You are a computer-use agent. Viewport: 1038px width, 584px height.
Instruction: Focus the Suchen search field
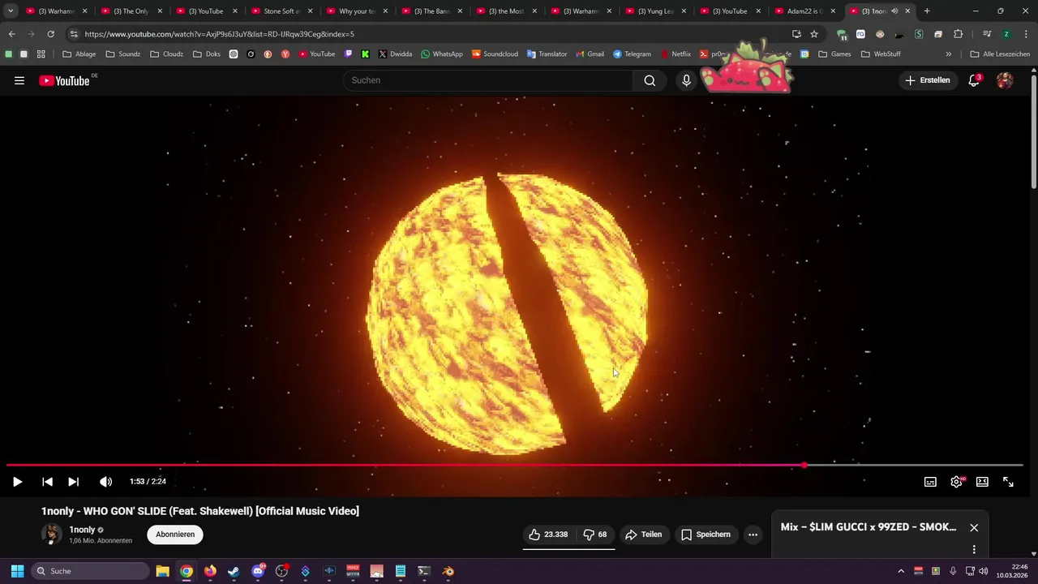488,80
